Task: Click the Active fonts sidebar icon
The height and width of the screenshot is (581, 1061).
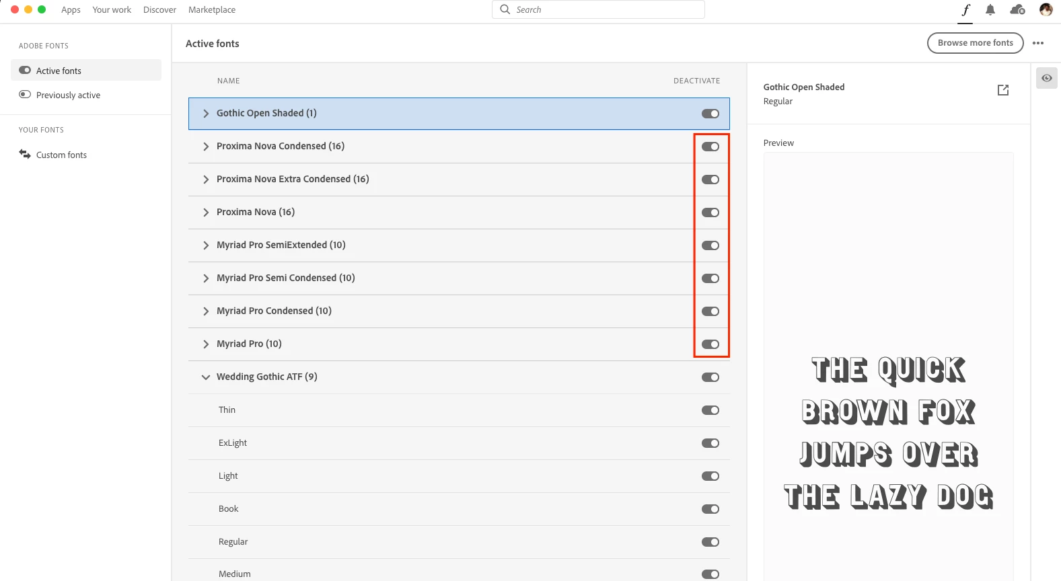Action: (25, 70)
